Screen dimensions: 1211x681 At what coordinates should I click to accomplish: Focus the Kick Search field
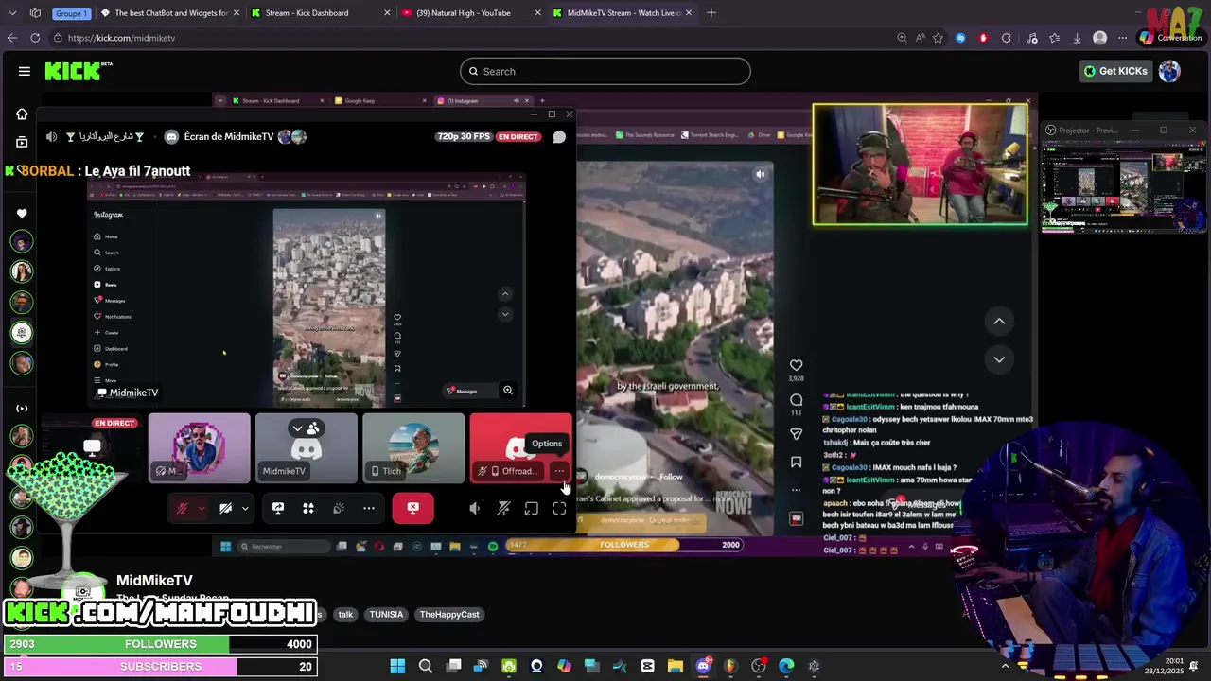point(605,71)
